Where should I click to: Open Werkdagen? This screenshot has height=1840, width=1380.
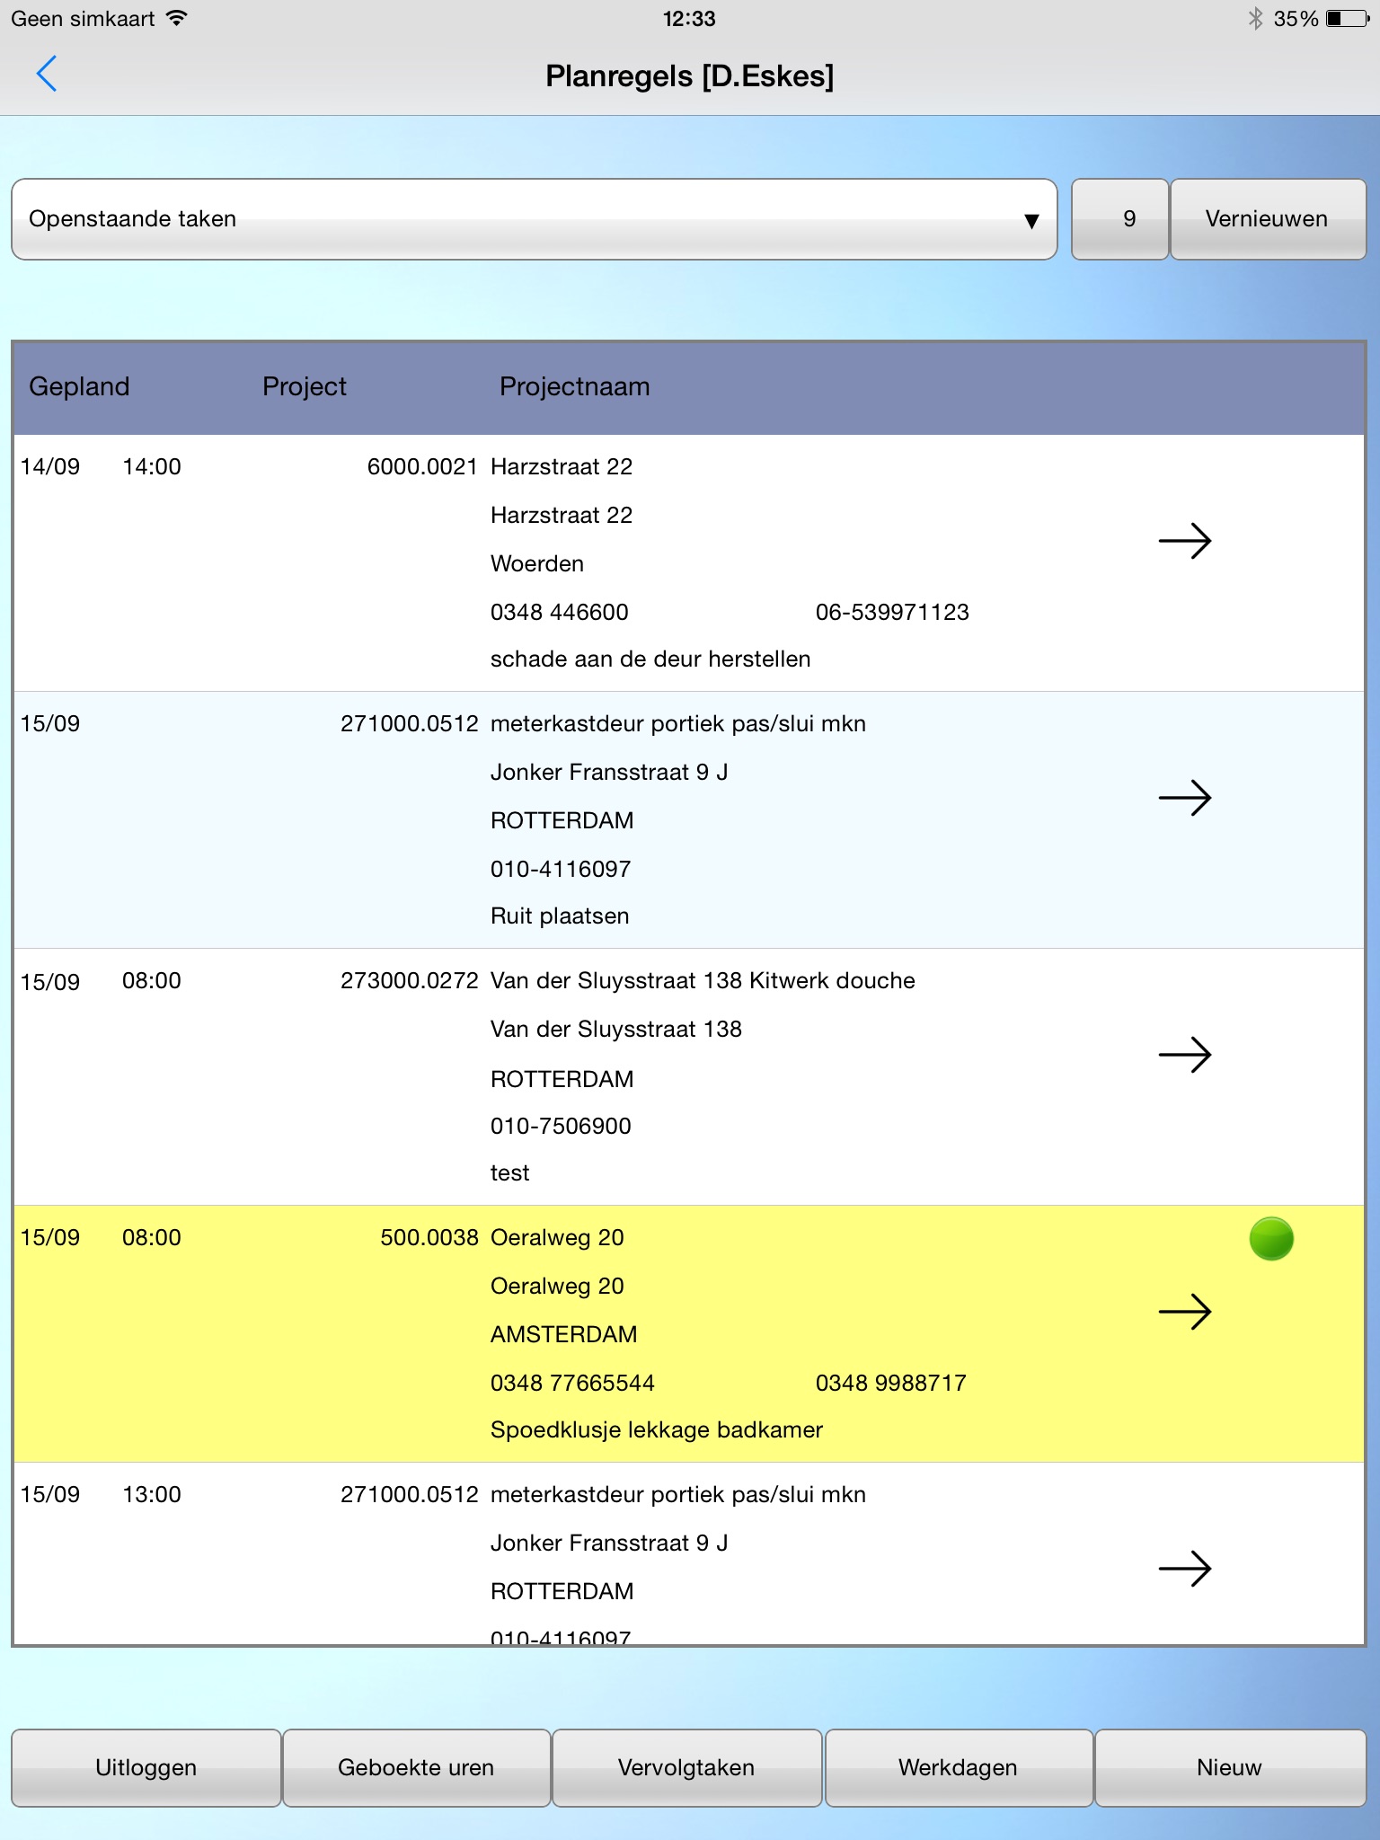click(x=959, y=1767)
